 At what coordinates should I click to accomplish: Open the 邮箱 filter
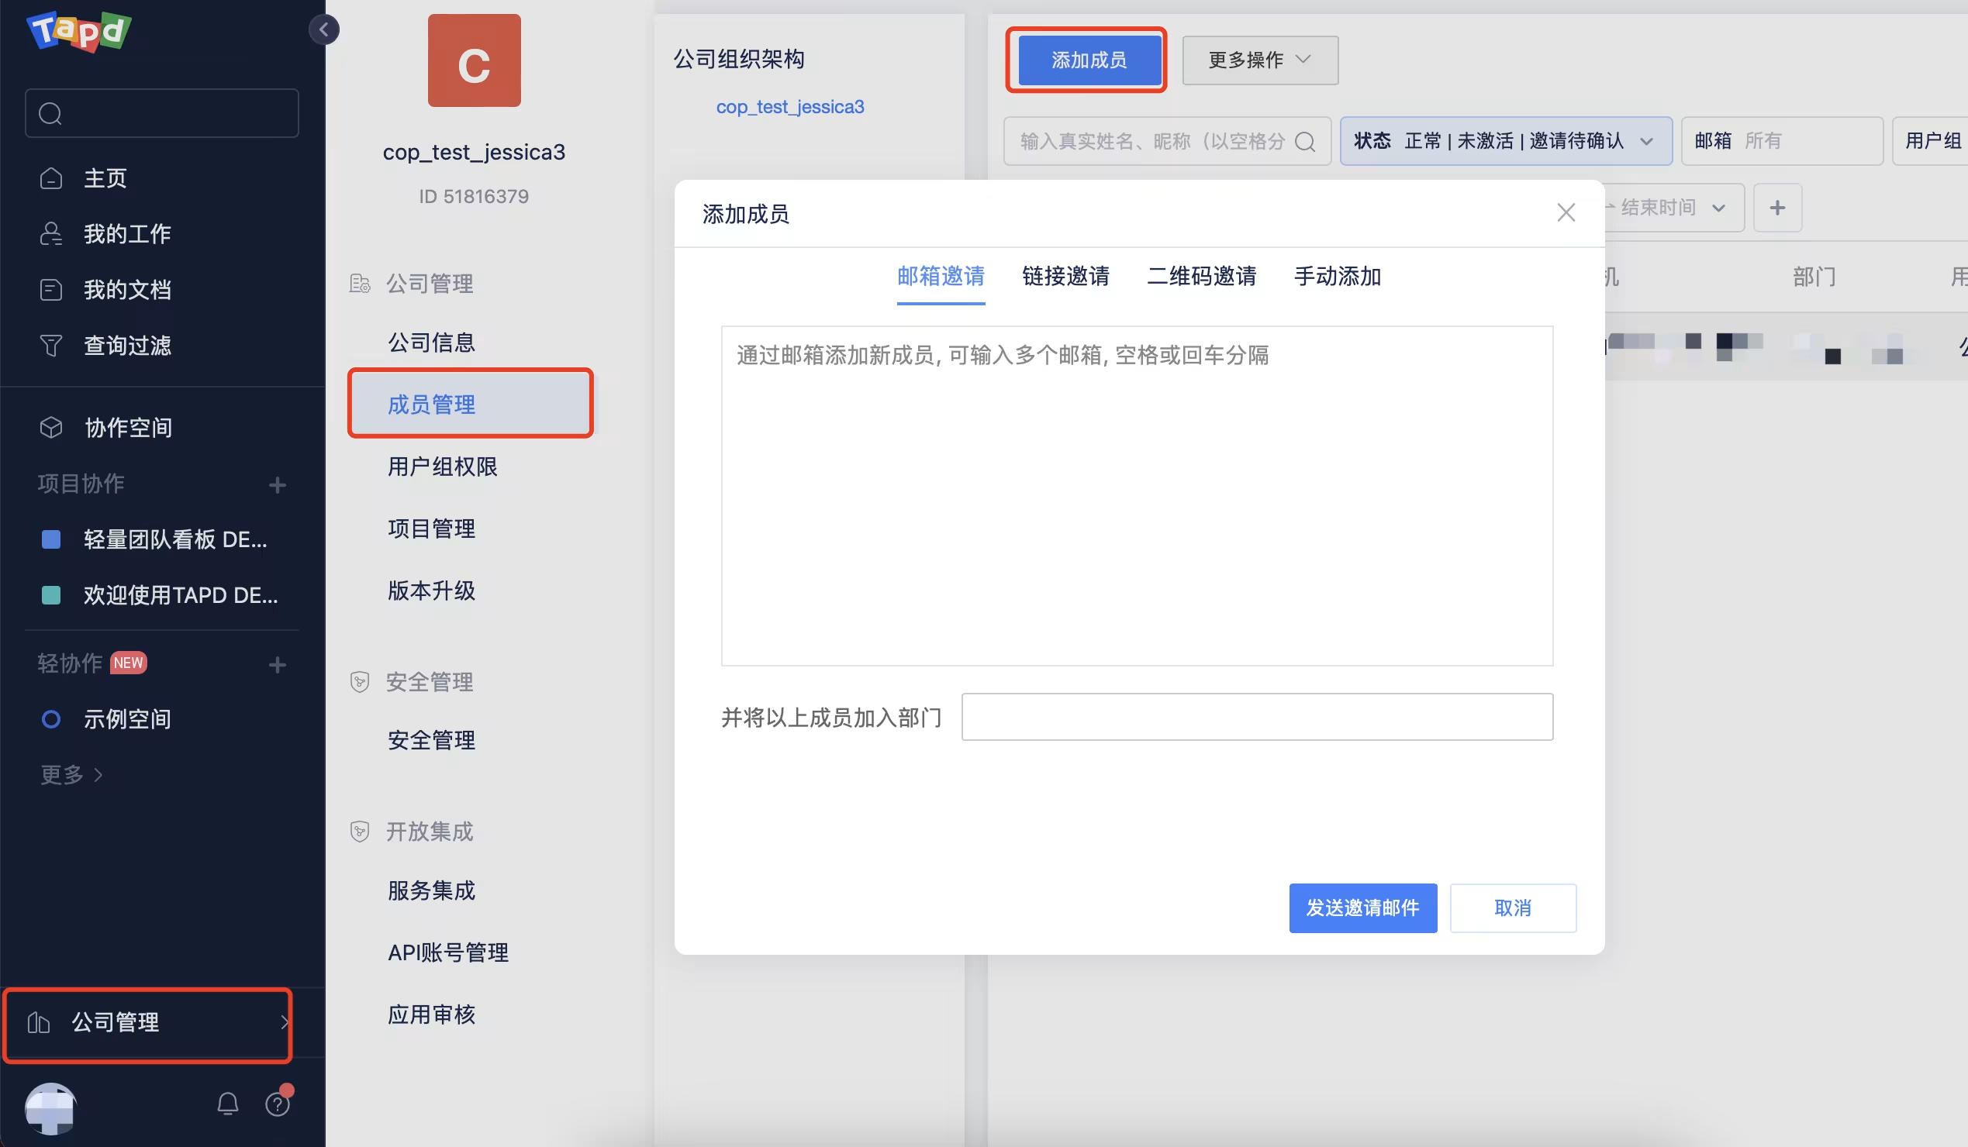[x=1781, y=141]
